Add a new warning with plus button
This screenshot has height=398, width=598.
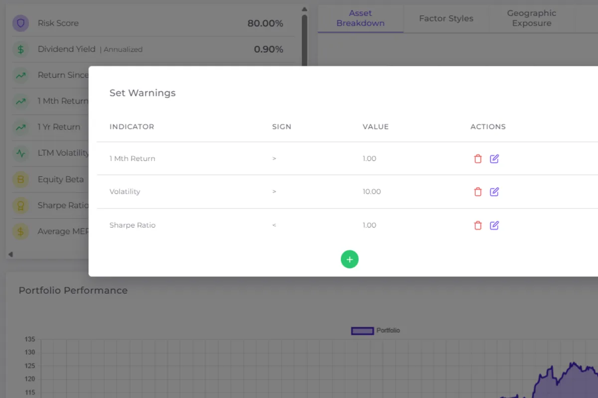click(x=349, y=259)
